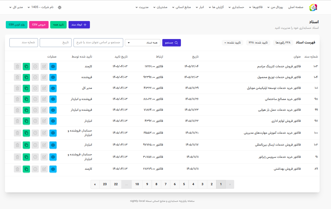Copy document 89 hygiene sales invoice
Screen dimensions: 331x209
point(26,169)
